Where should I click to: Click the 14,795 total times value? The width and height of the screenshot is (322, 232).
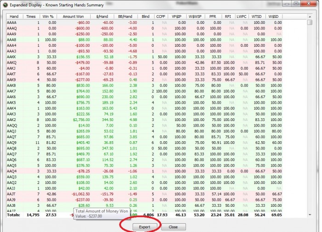pyautogui.click(x=33, y=215)
